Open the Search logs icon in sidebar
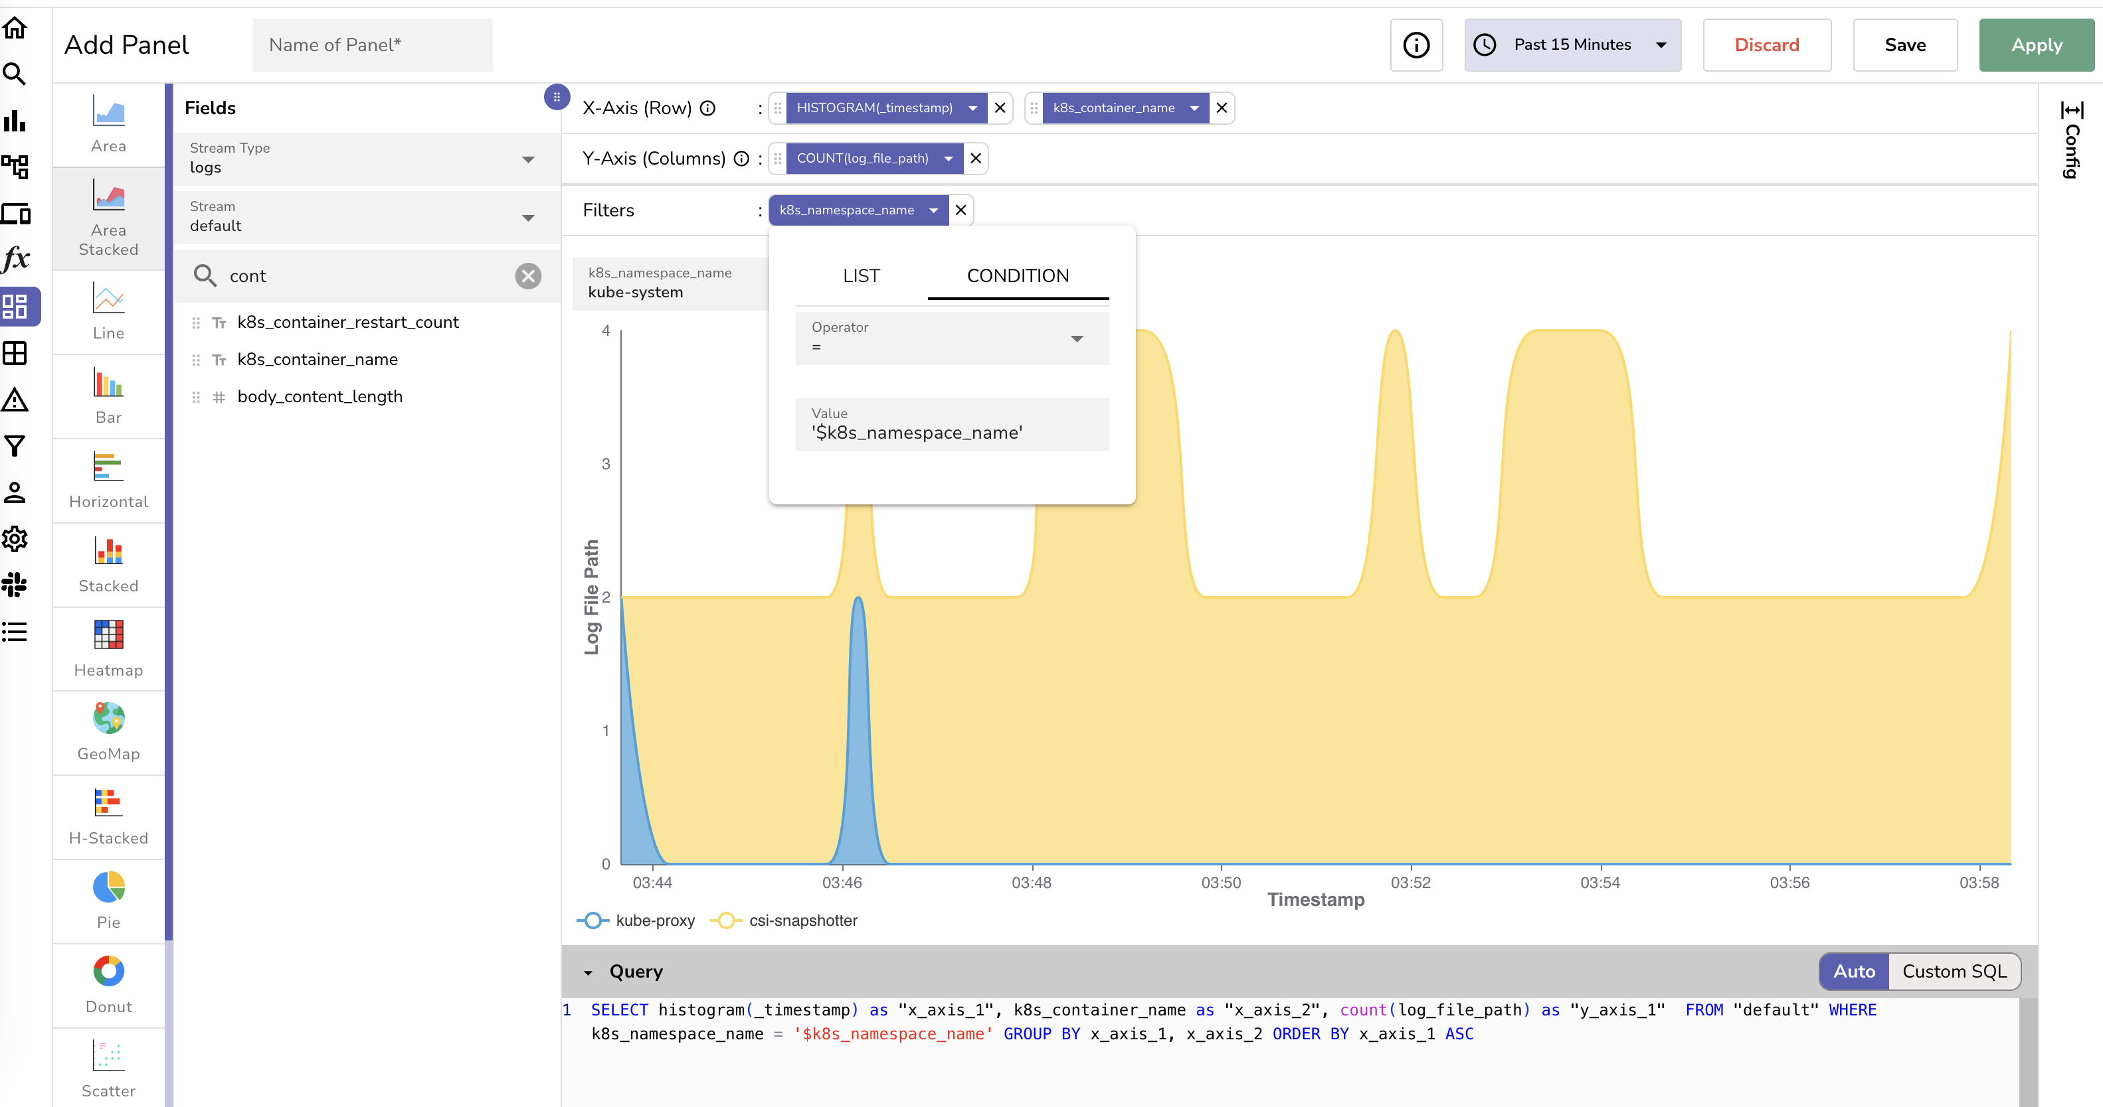Screen dimensions: 2103x1107 pyautogui.click(x=15, y=74)
